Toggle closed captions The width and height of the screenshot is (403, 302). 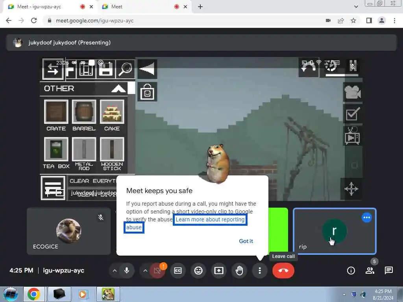click(x=178, y=271)
